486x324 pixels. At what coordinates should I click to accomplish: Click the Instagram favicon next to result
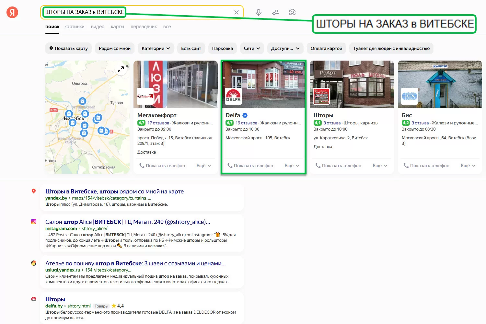coord(34,222)
